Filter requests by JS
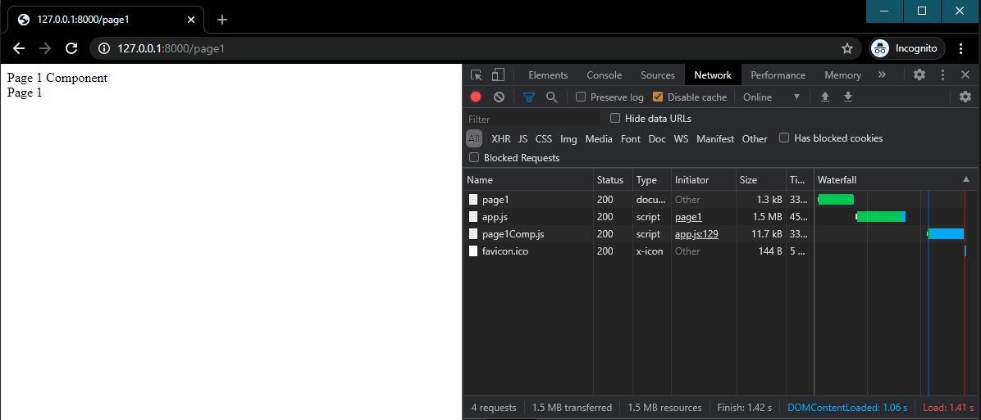Image resolution: width=981 pixels, height=420 pixels. (523, 138)
